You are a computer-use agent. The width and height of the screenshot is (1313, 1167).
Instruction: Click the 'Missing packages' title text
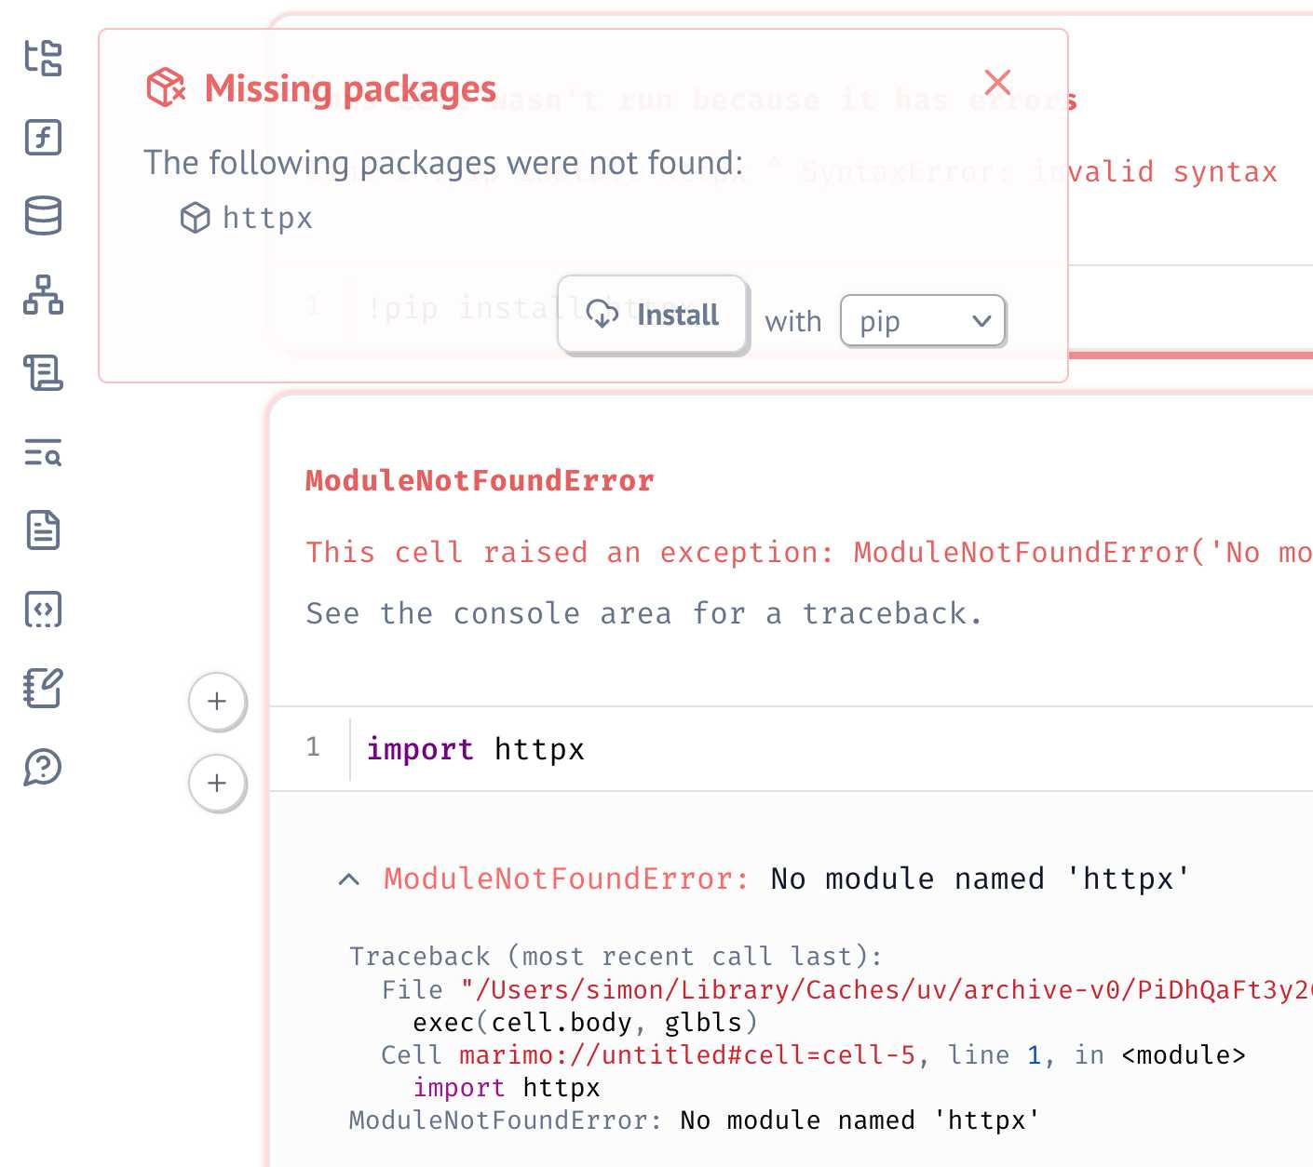350,88
